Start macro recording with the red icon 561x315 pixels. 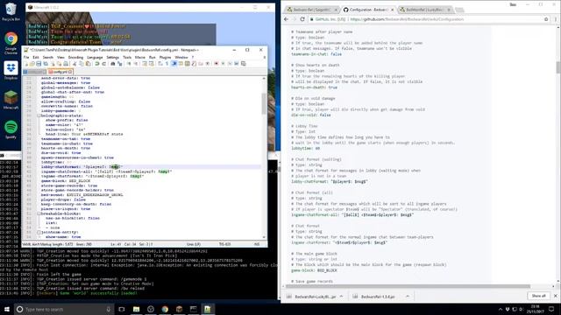coord(217,64)
